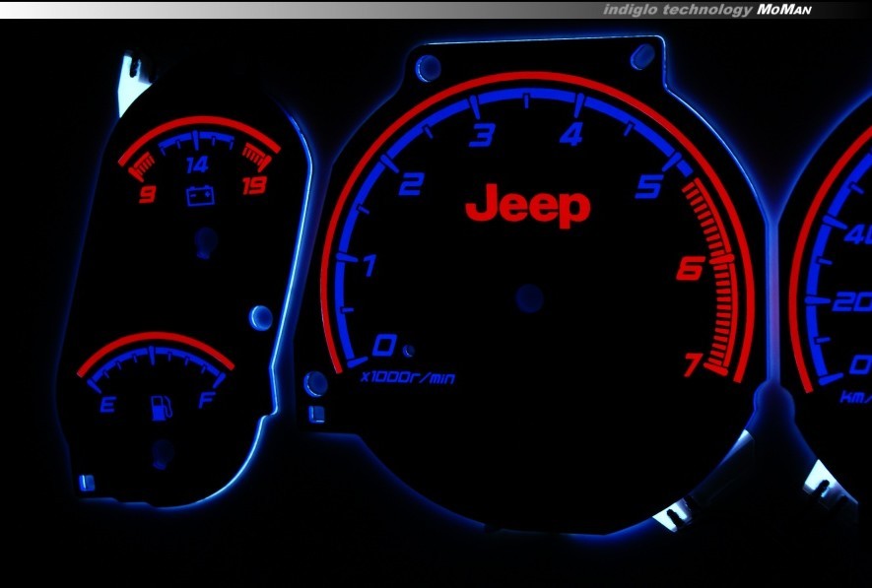Click the red 19 voltmeter marking
Viewport: 872px width, 588px height.
255,185
